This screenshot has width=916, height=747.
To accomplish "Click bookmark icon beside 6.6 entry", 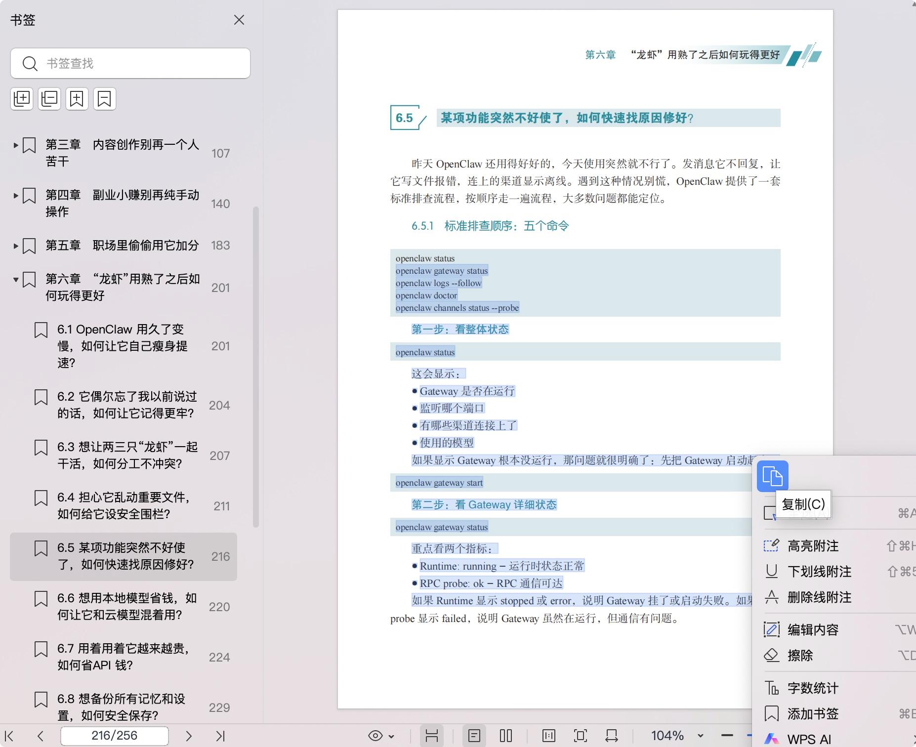I will click(x=41, y=599).
